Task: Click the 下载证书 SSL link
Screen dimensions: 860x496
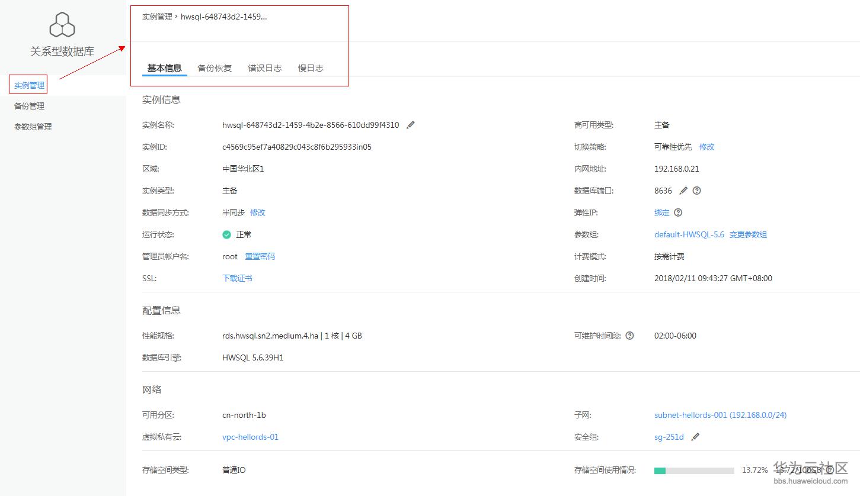Action: (x=237, y=278)
